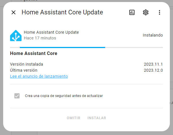
Task: Open the entity history chart icon
Action: [132, 12]
